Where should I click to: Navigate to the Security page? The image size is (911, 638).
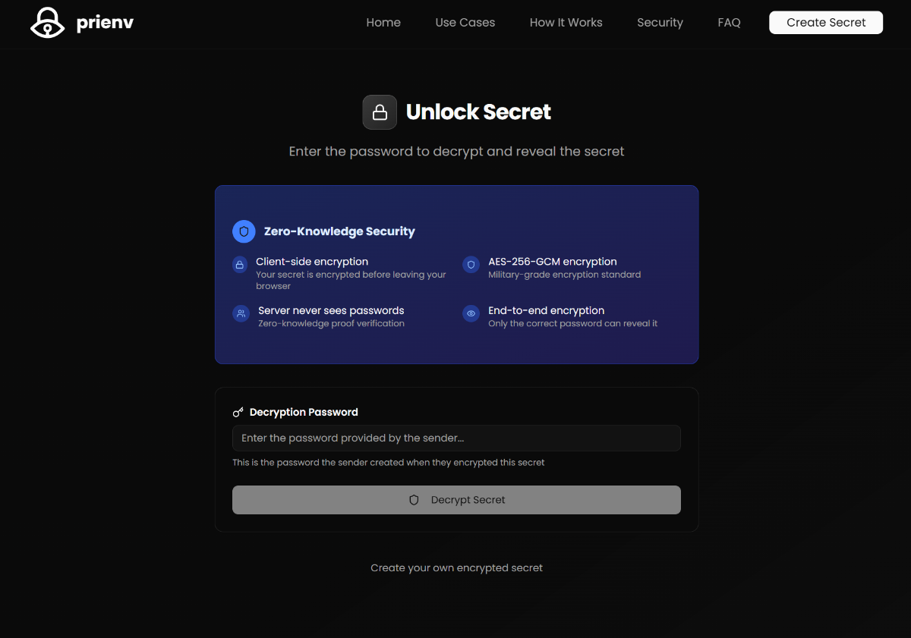click(x=660, y=23)
